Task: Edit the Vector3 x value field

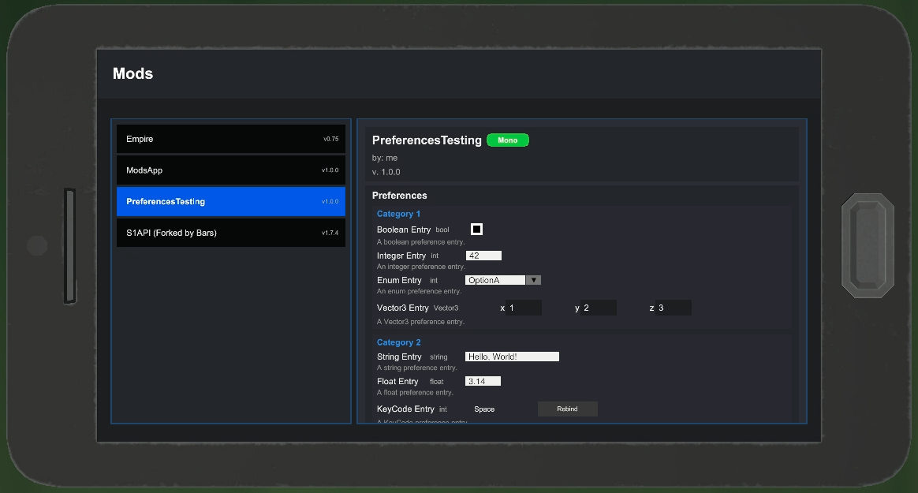Action: point(524,308)
